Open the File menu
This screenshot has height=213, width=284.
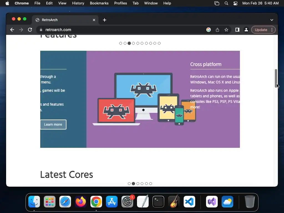[37, 3]
